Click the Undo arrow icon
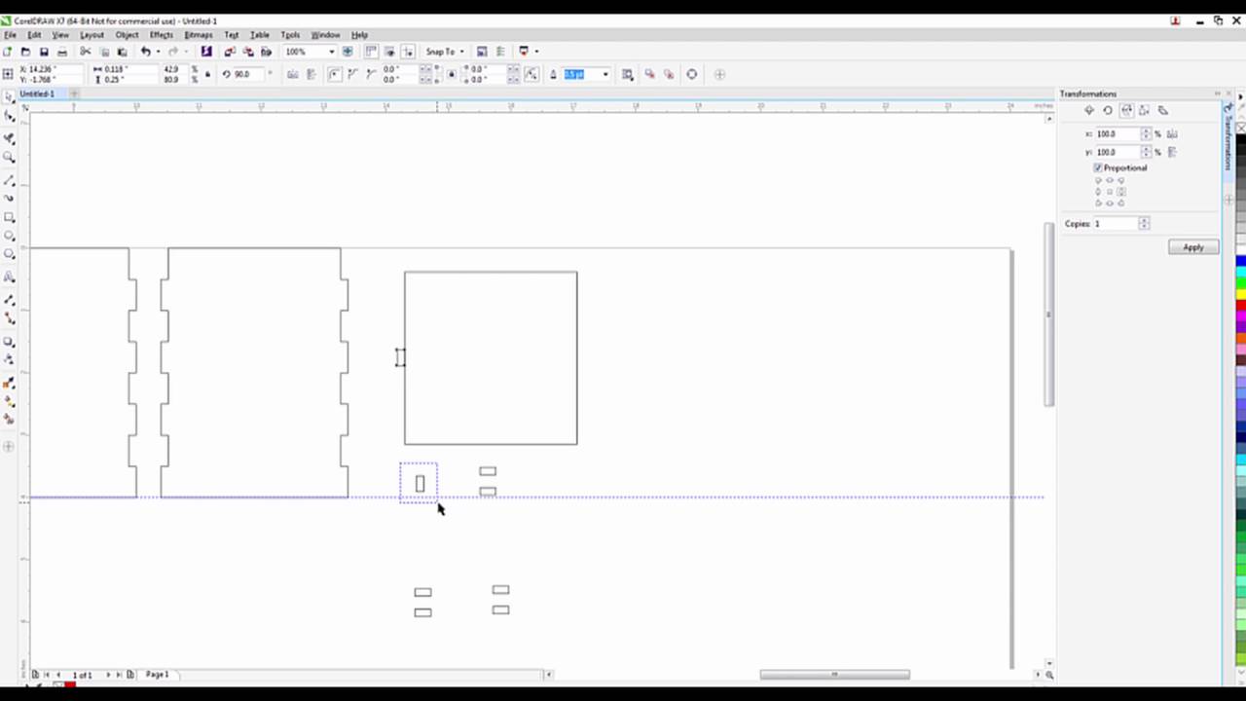The image size is (1246, 701). tap(145, 52)
